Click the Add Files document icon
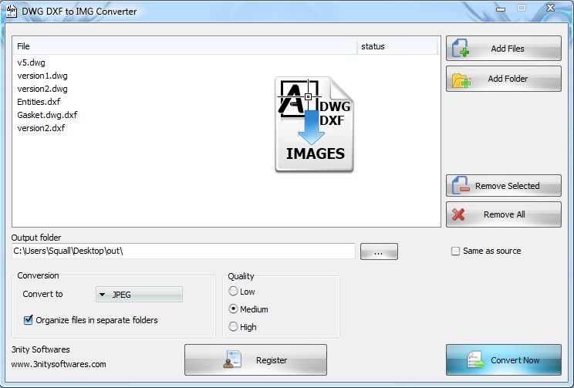Screen dimensions: 574x388 (461, 49)
